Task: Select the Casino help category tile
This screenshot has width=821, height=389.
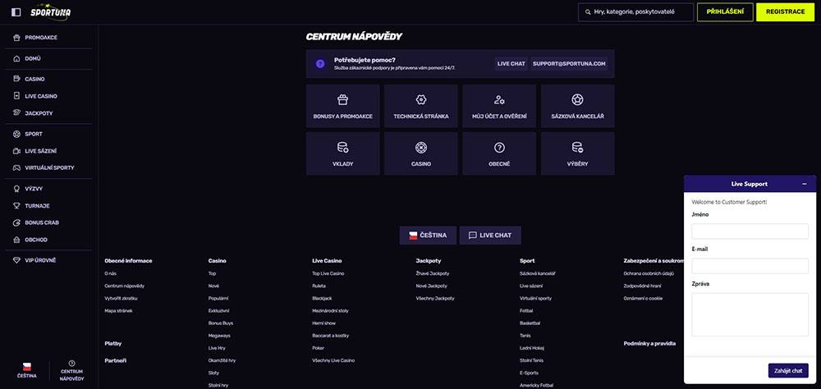Action: (x=420, y=153)
